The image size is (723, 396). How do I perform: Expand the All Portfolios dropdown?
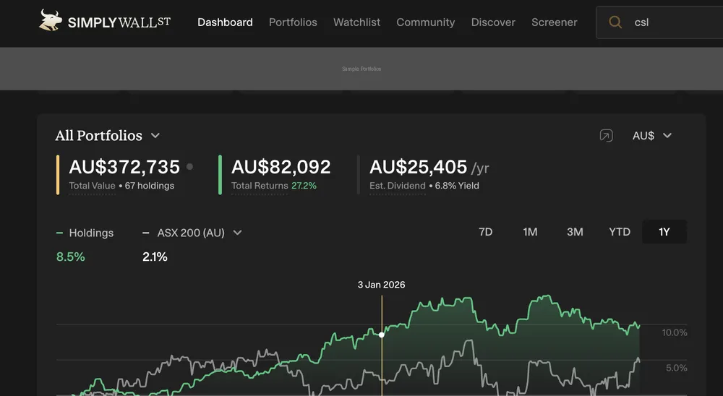click(108, 136)
